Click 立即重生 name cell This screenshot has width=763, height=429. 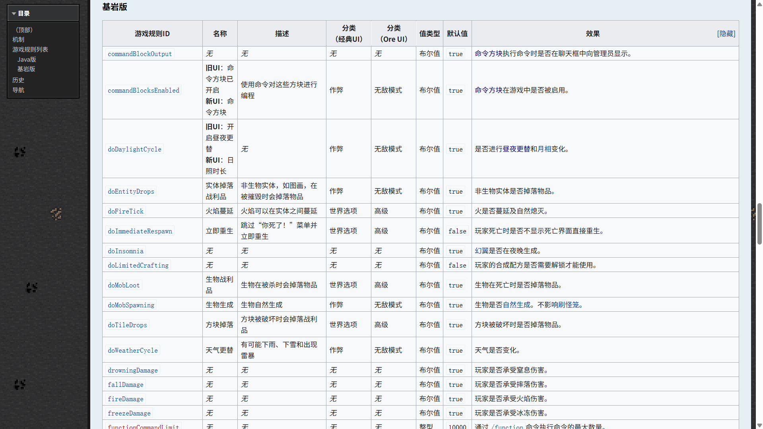coord(219,231)
